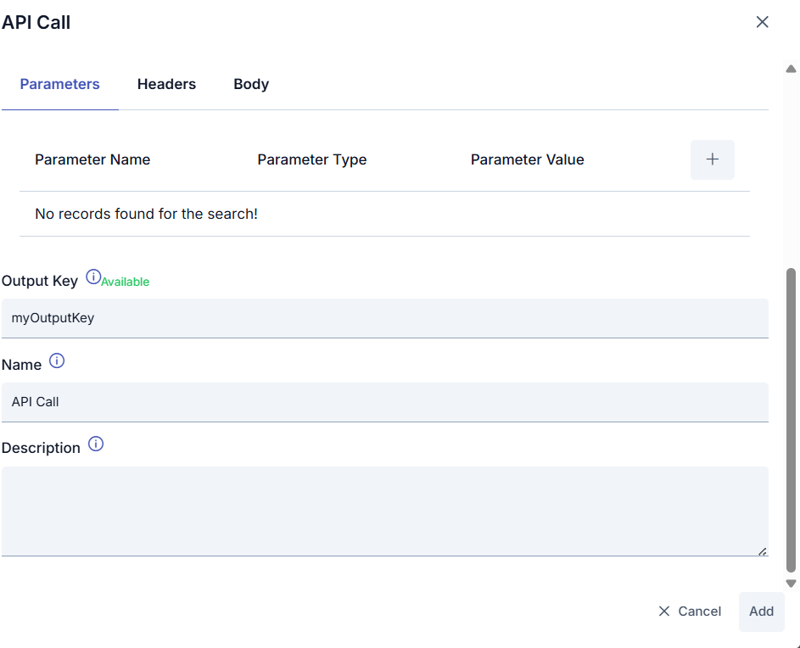The height and width of the screenshot is (648, 800).
Task: Switch to the Headers tab
Action: click(166, 84)
